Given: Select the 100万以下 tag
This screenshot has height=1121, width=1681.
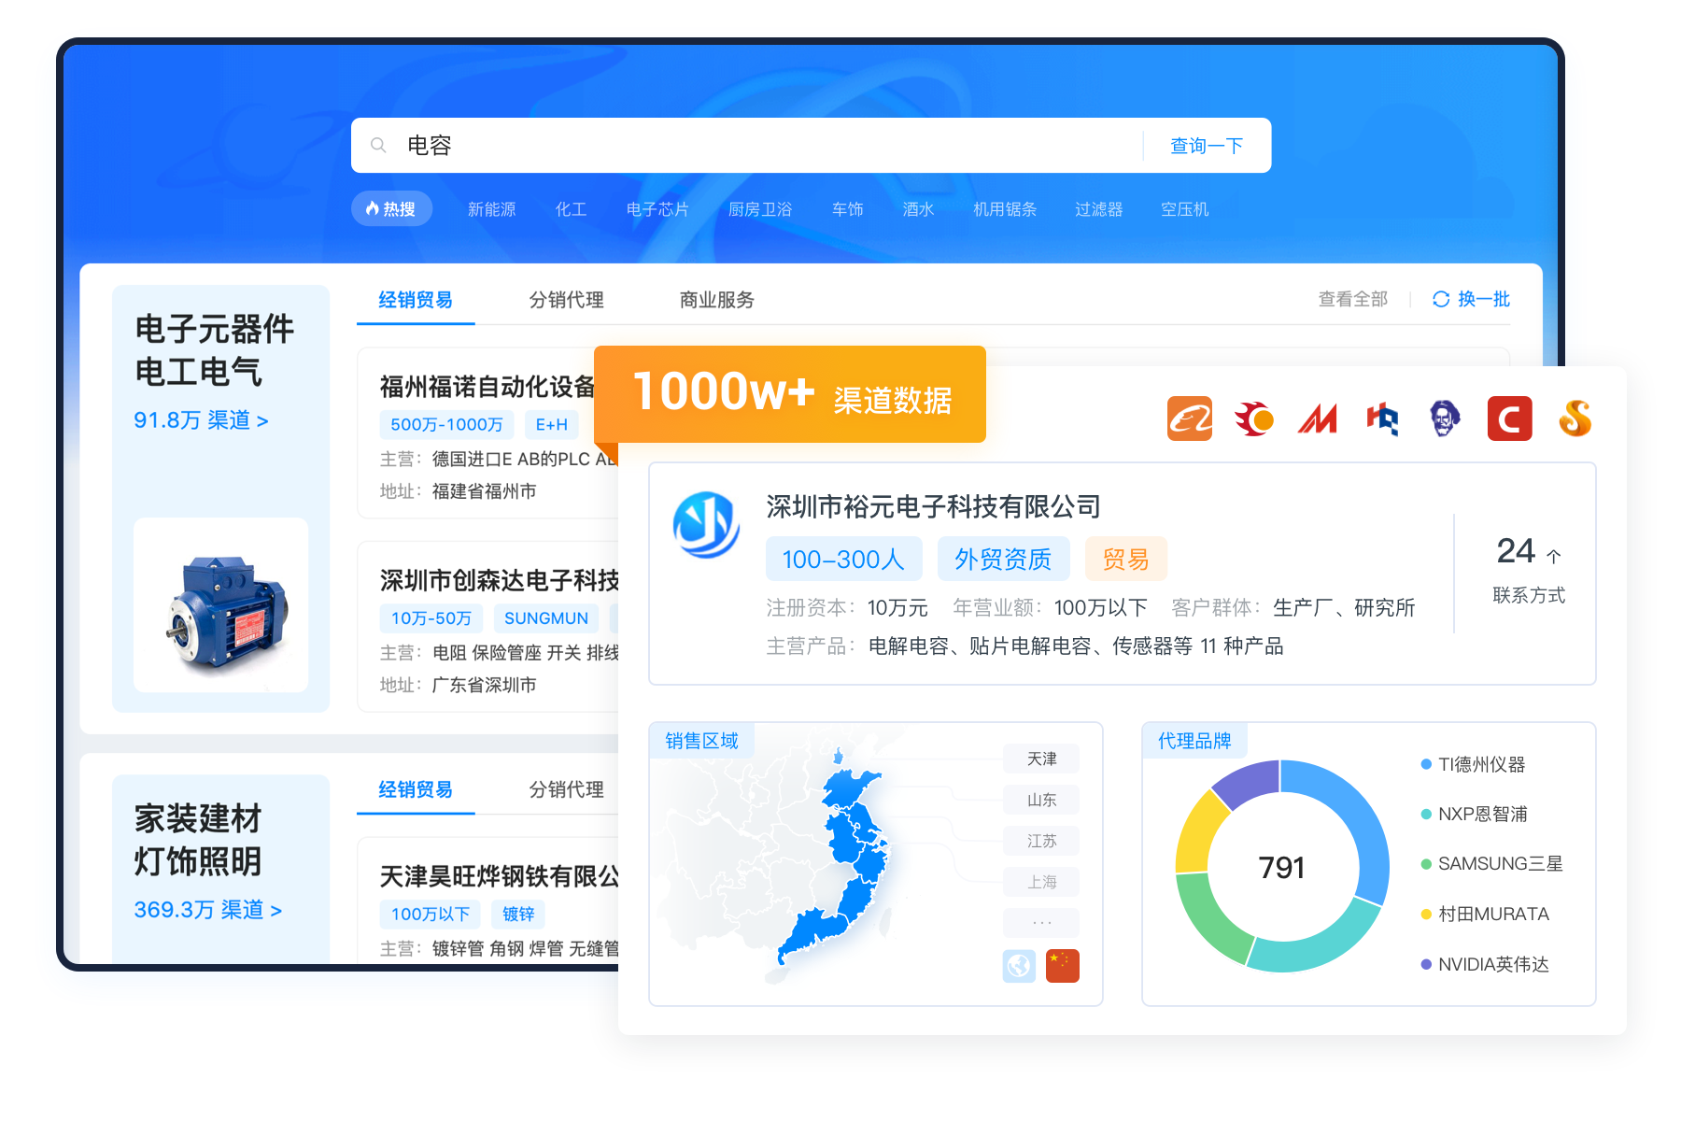Looking at the screenshot, I should click(x=431, y=914).
